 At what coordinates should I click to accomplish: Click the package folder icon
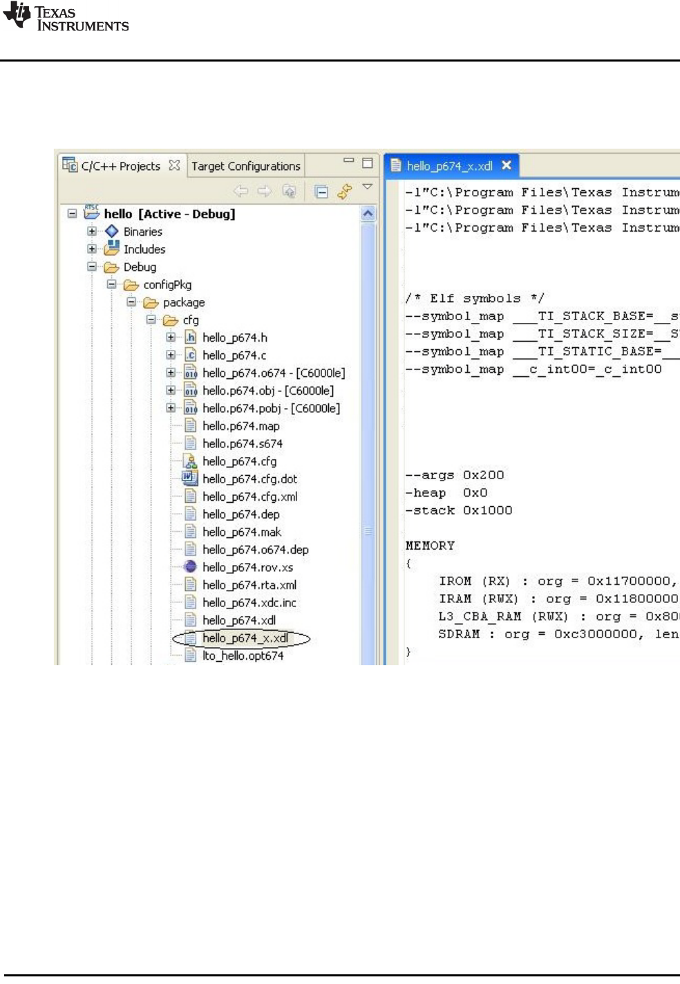click(x=151, y=303)
